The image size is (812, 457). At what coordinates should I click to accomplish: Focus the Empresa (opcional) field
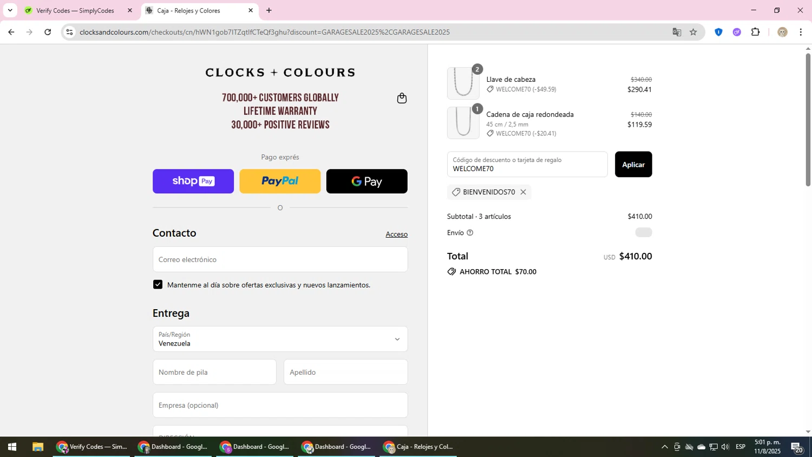point(280,405)
